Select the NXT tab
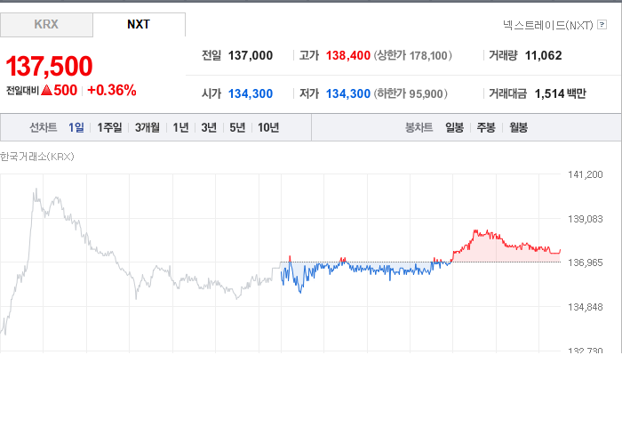The image size is (622, 436). tap(139, 25)
